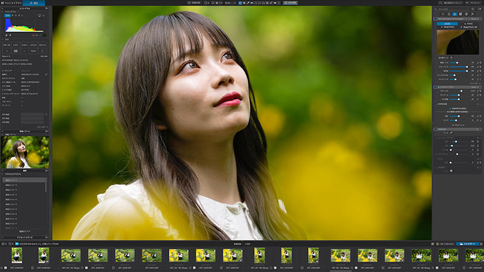This screenshot has height=272, width=484.
Task: Select the ReTouch tool bandage icon
Action: pos(451,132)
